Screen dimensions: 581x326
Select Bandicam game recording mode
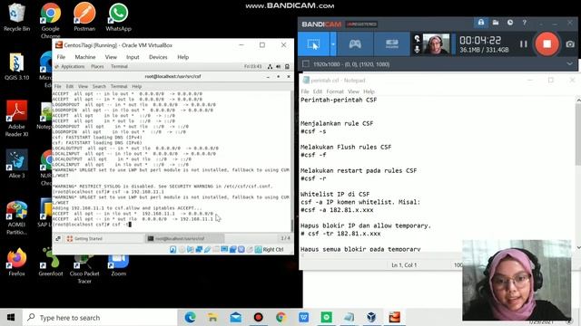click(x=355, y=44)
